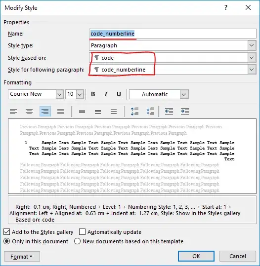Choose New documents based on this template
The image size is (260, 266).
pos(77,241)
